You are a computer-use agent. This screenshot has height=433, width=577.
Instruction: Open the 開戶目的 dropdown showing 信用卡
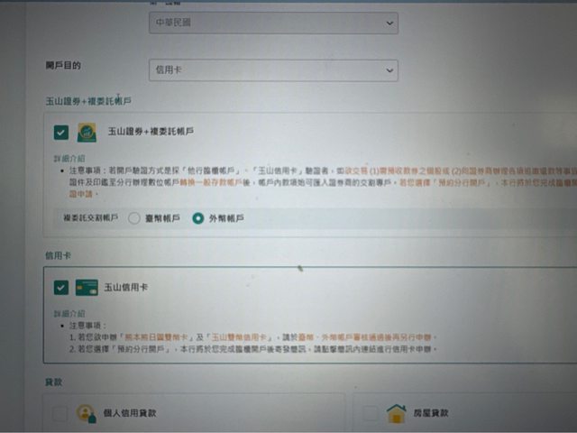click(270, 69)
